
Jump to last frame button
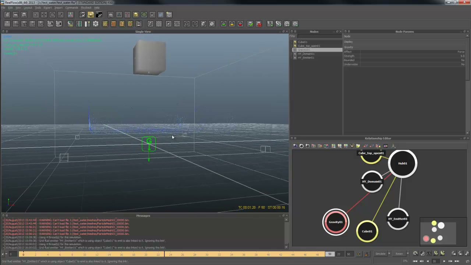tap(457, 261)
